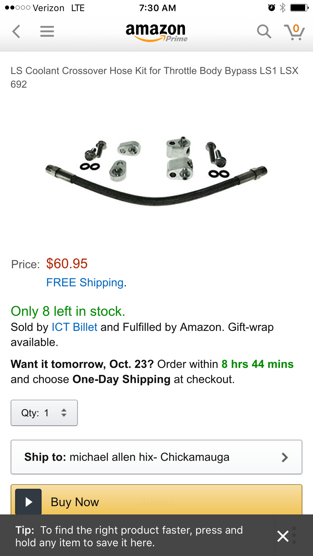Tap the Amazon Prime logo

point(156,32)
